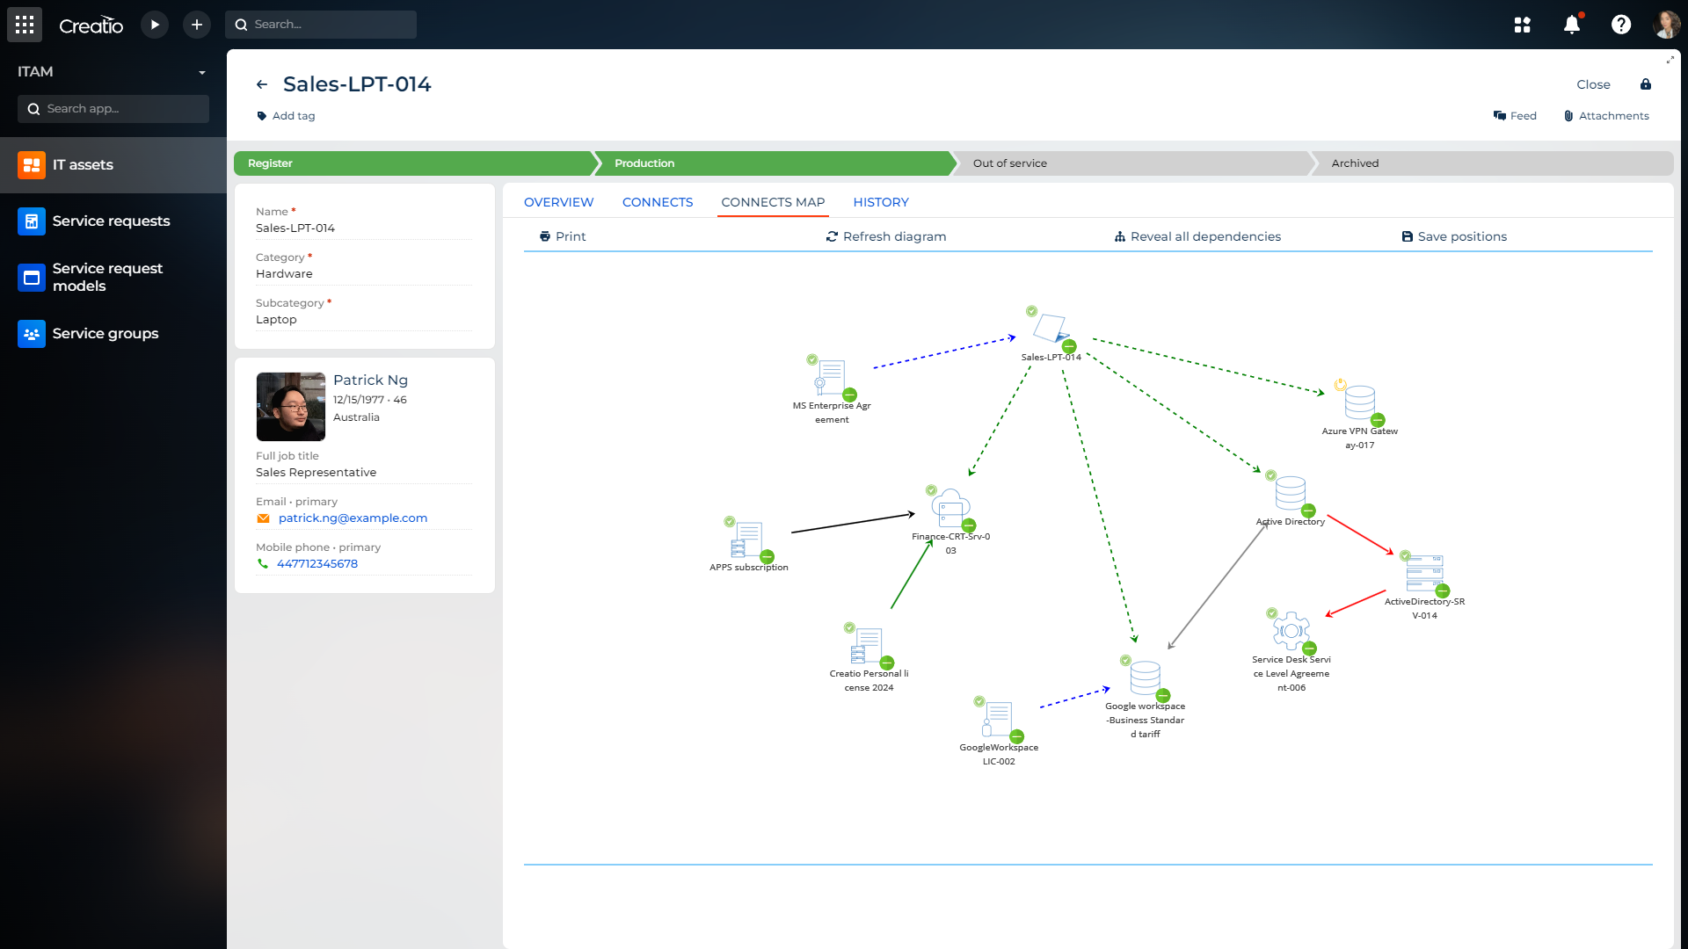Viewport: 1688px width, 949px height.
Task: Select the Archived stage
Action: [1493, 163]
